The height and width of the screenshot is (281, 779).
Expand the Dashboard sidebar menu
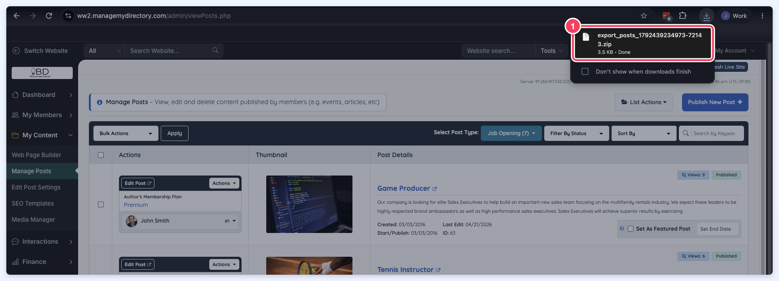click(x=42, y=95)
